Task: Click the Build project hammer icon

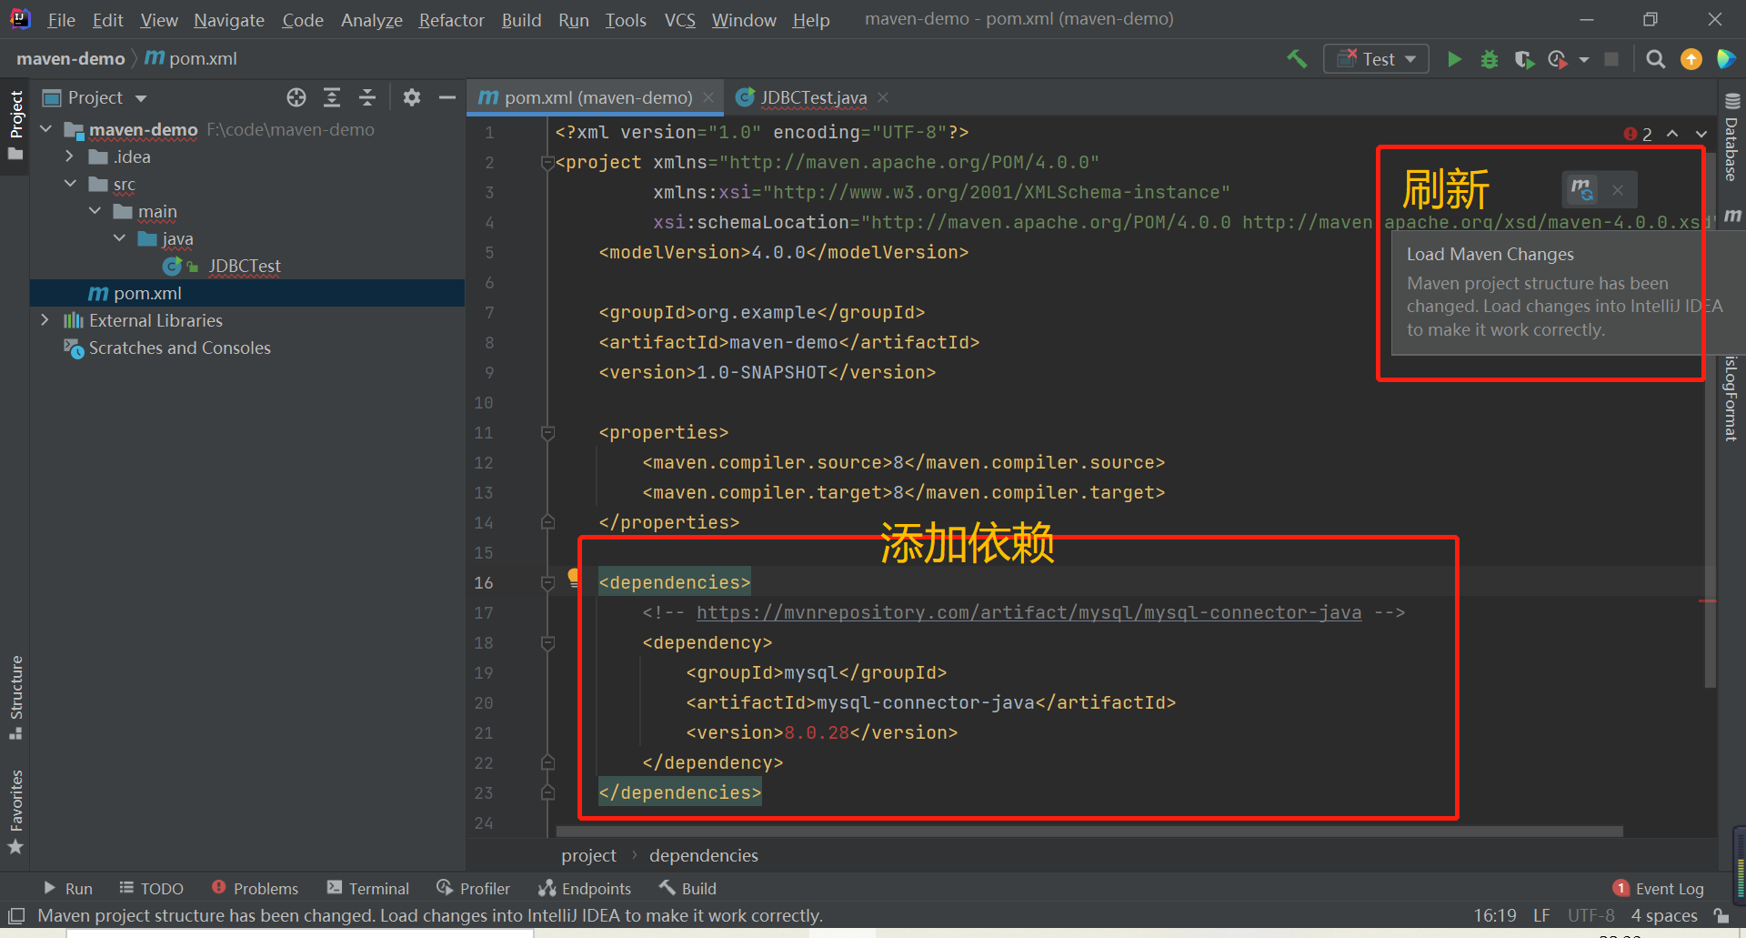Action: point(1297,59)
